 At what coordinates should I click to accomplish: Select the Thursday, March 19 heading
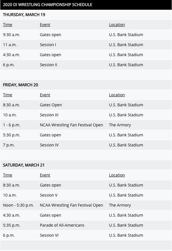pos(24,15)
